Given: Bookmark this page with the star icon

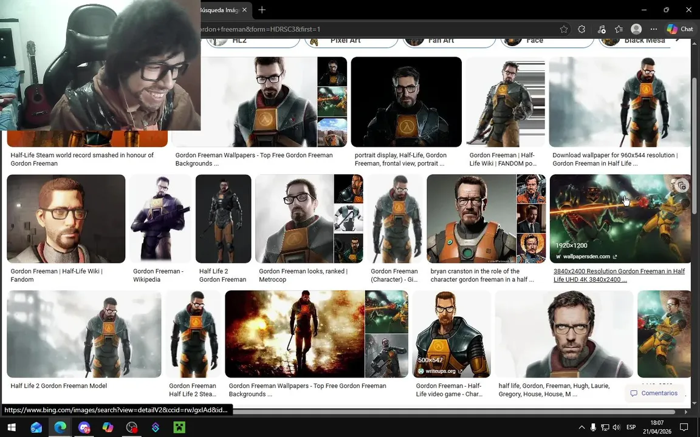Looking at the screenshot, I should [x=564, y=29].
